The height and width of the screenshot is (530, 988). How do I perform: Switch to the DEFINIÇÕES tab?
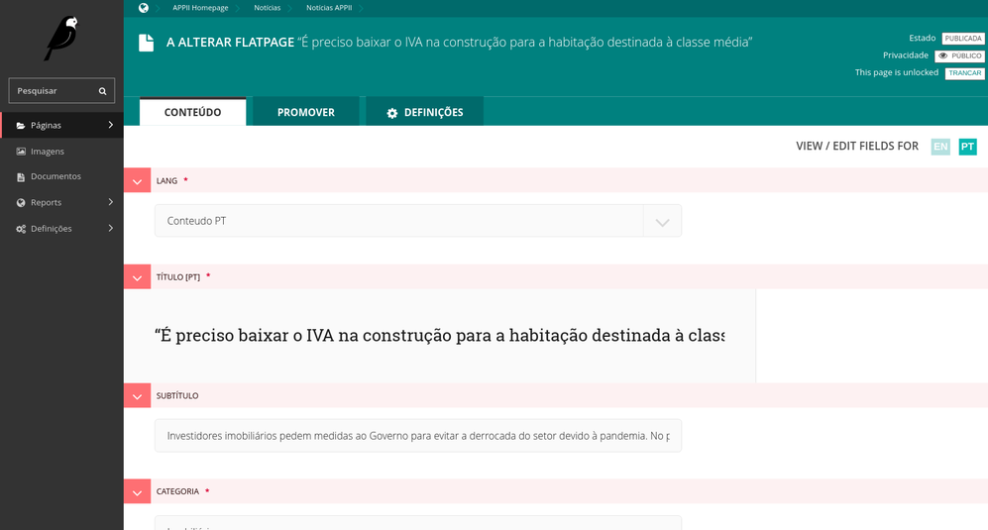[425, 112]
